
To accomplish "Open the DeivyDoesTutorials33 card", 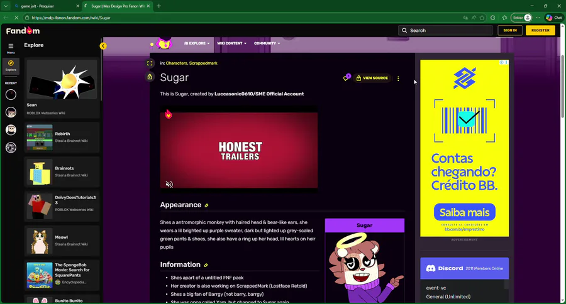I will [x=62, y=206].
